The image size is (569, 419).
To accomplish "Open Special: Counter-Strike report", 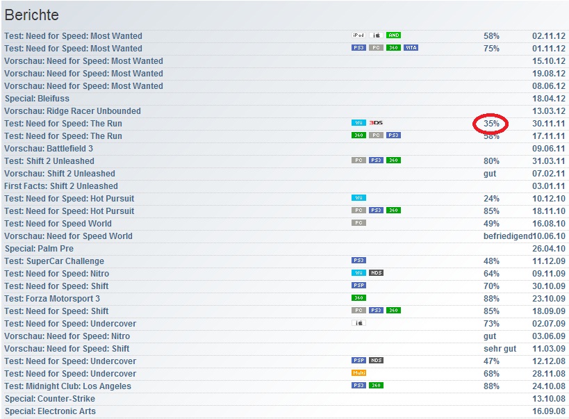I will (x=50, y=399).
